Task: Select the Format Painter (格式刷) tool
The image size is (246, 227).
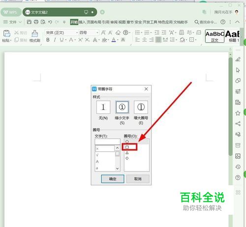Action: pos(35,36)
